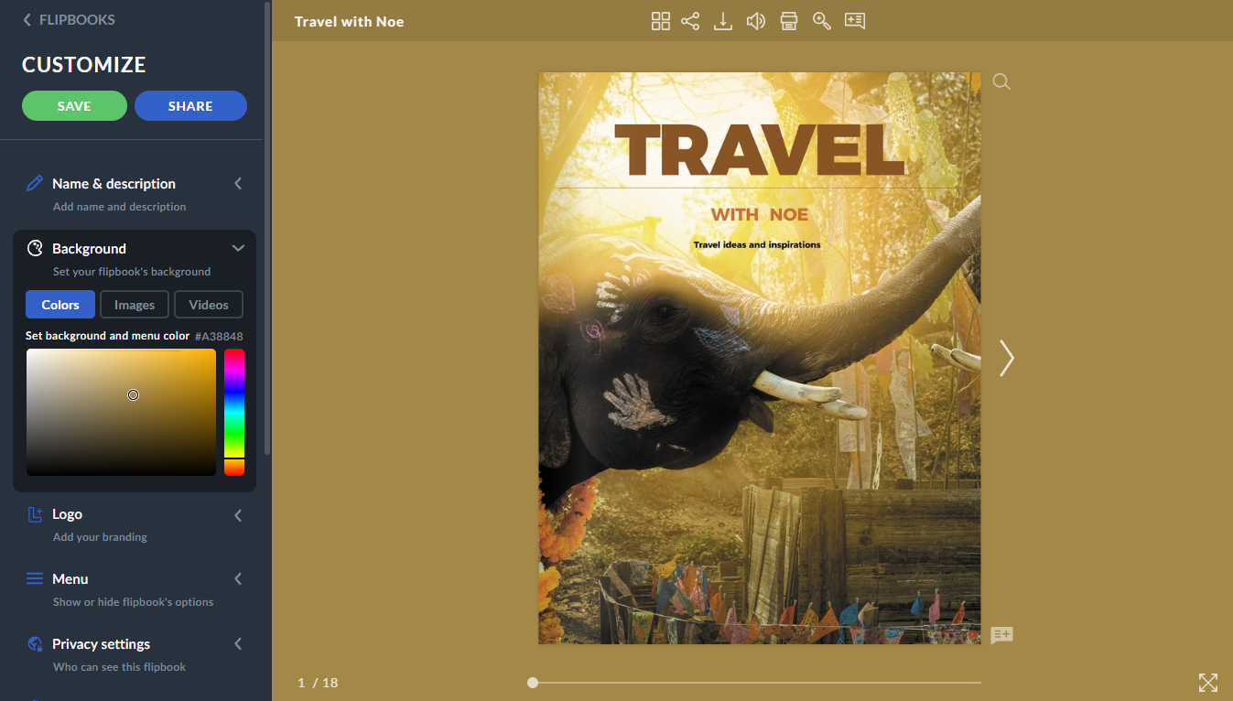Click the add note icon in toolbar
This screenshot has width=1233, height=701.
pyautogui.click(x=855, y=21)
